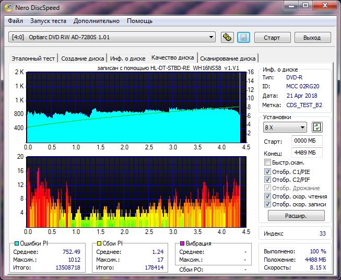
Task: Toggle Отобр. скор. чтения checkbox
Action: click(x=268, y=196)
